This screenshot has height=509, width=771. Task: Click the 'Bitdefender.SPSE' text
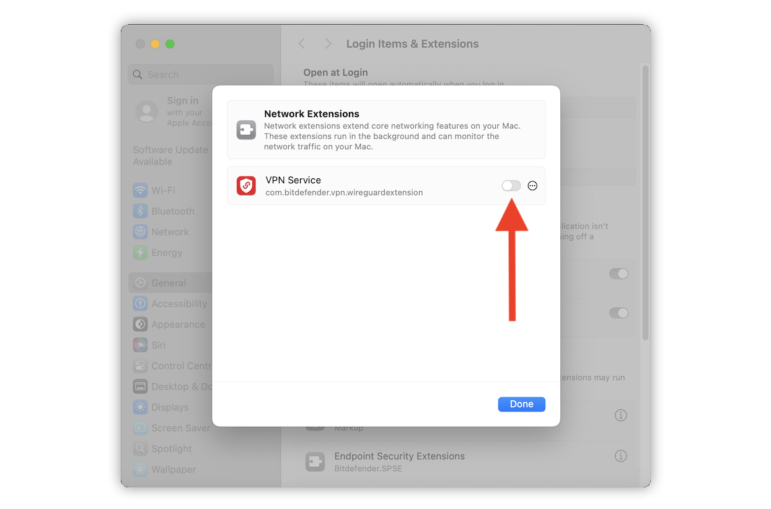tap(368, 468)
